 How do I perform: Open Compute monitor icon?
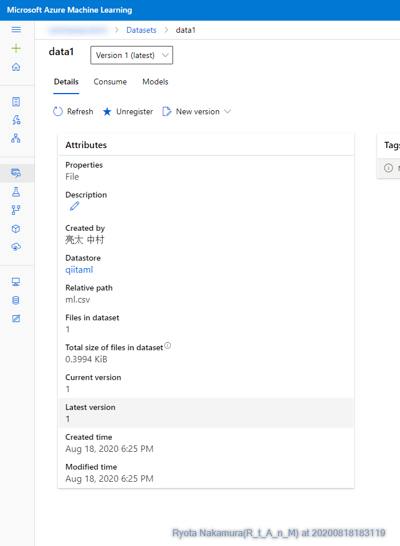tap(16, 282)
